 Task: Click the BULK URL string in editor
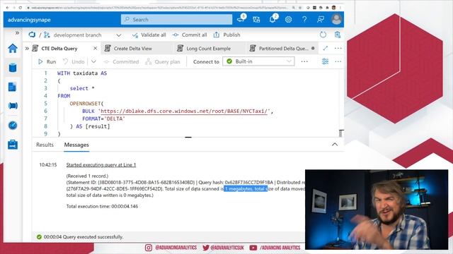click(x=184, y=111)
